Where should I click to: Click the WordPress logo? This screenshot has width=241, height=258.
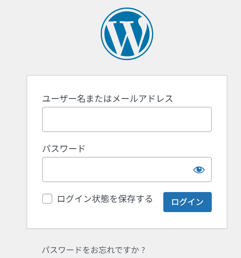127,34
